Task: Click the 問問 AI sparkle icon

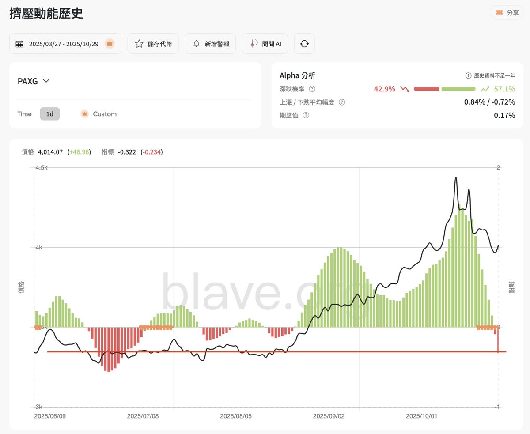Action: click(254, 44)
